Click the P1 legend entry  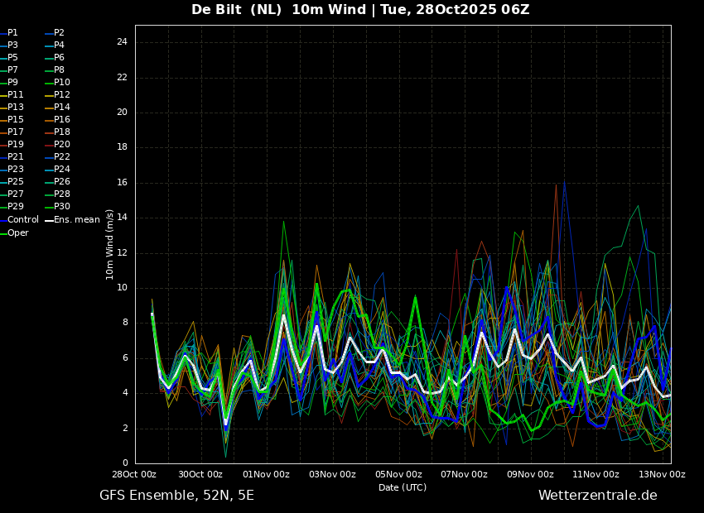9,33
